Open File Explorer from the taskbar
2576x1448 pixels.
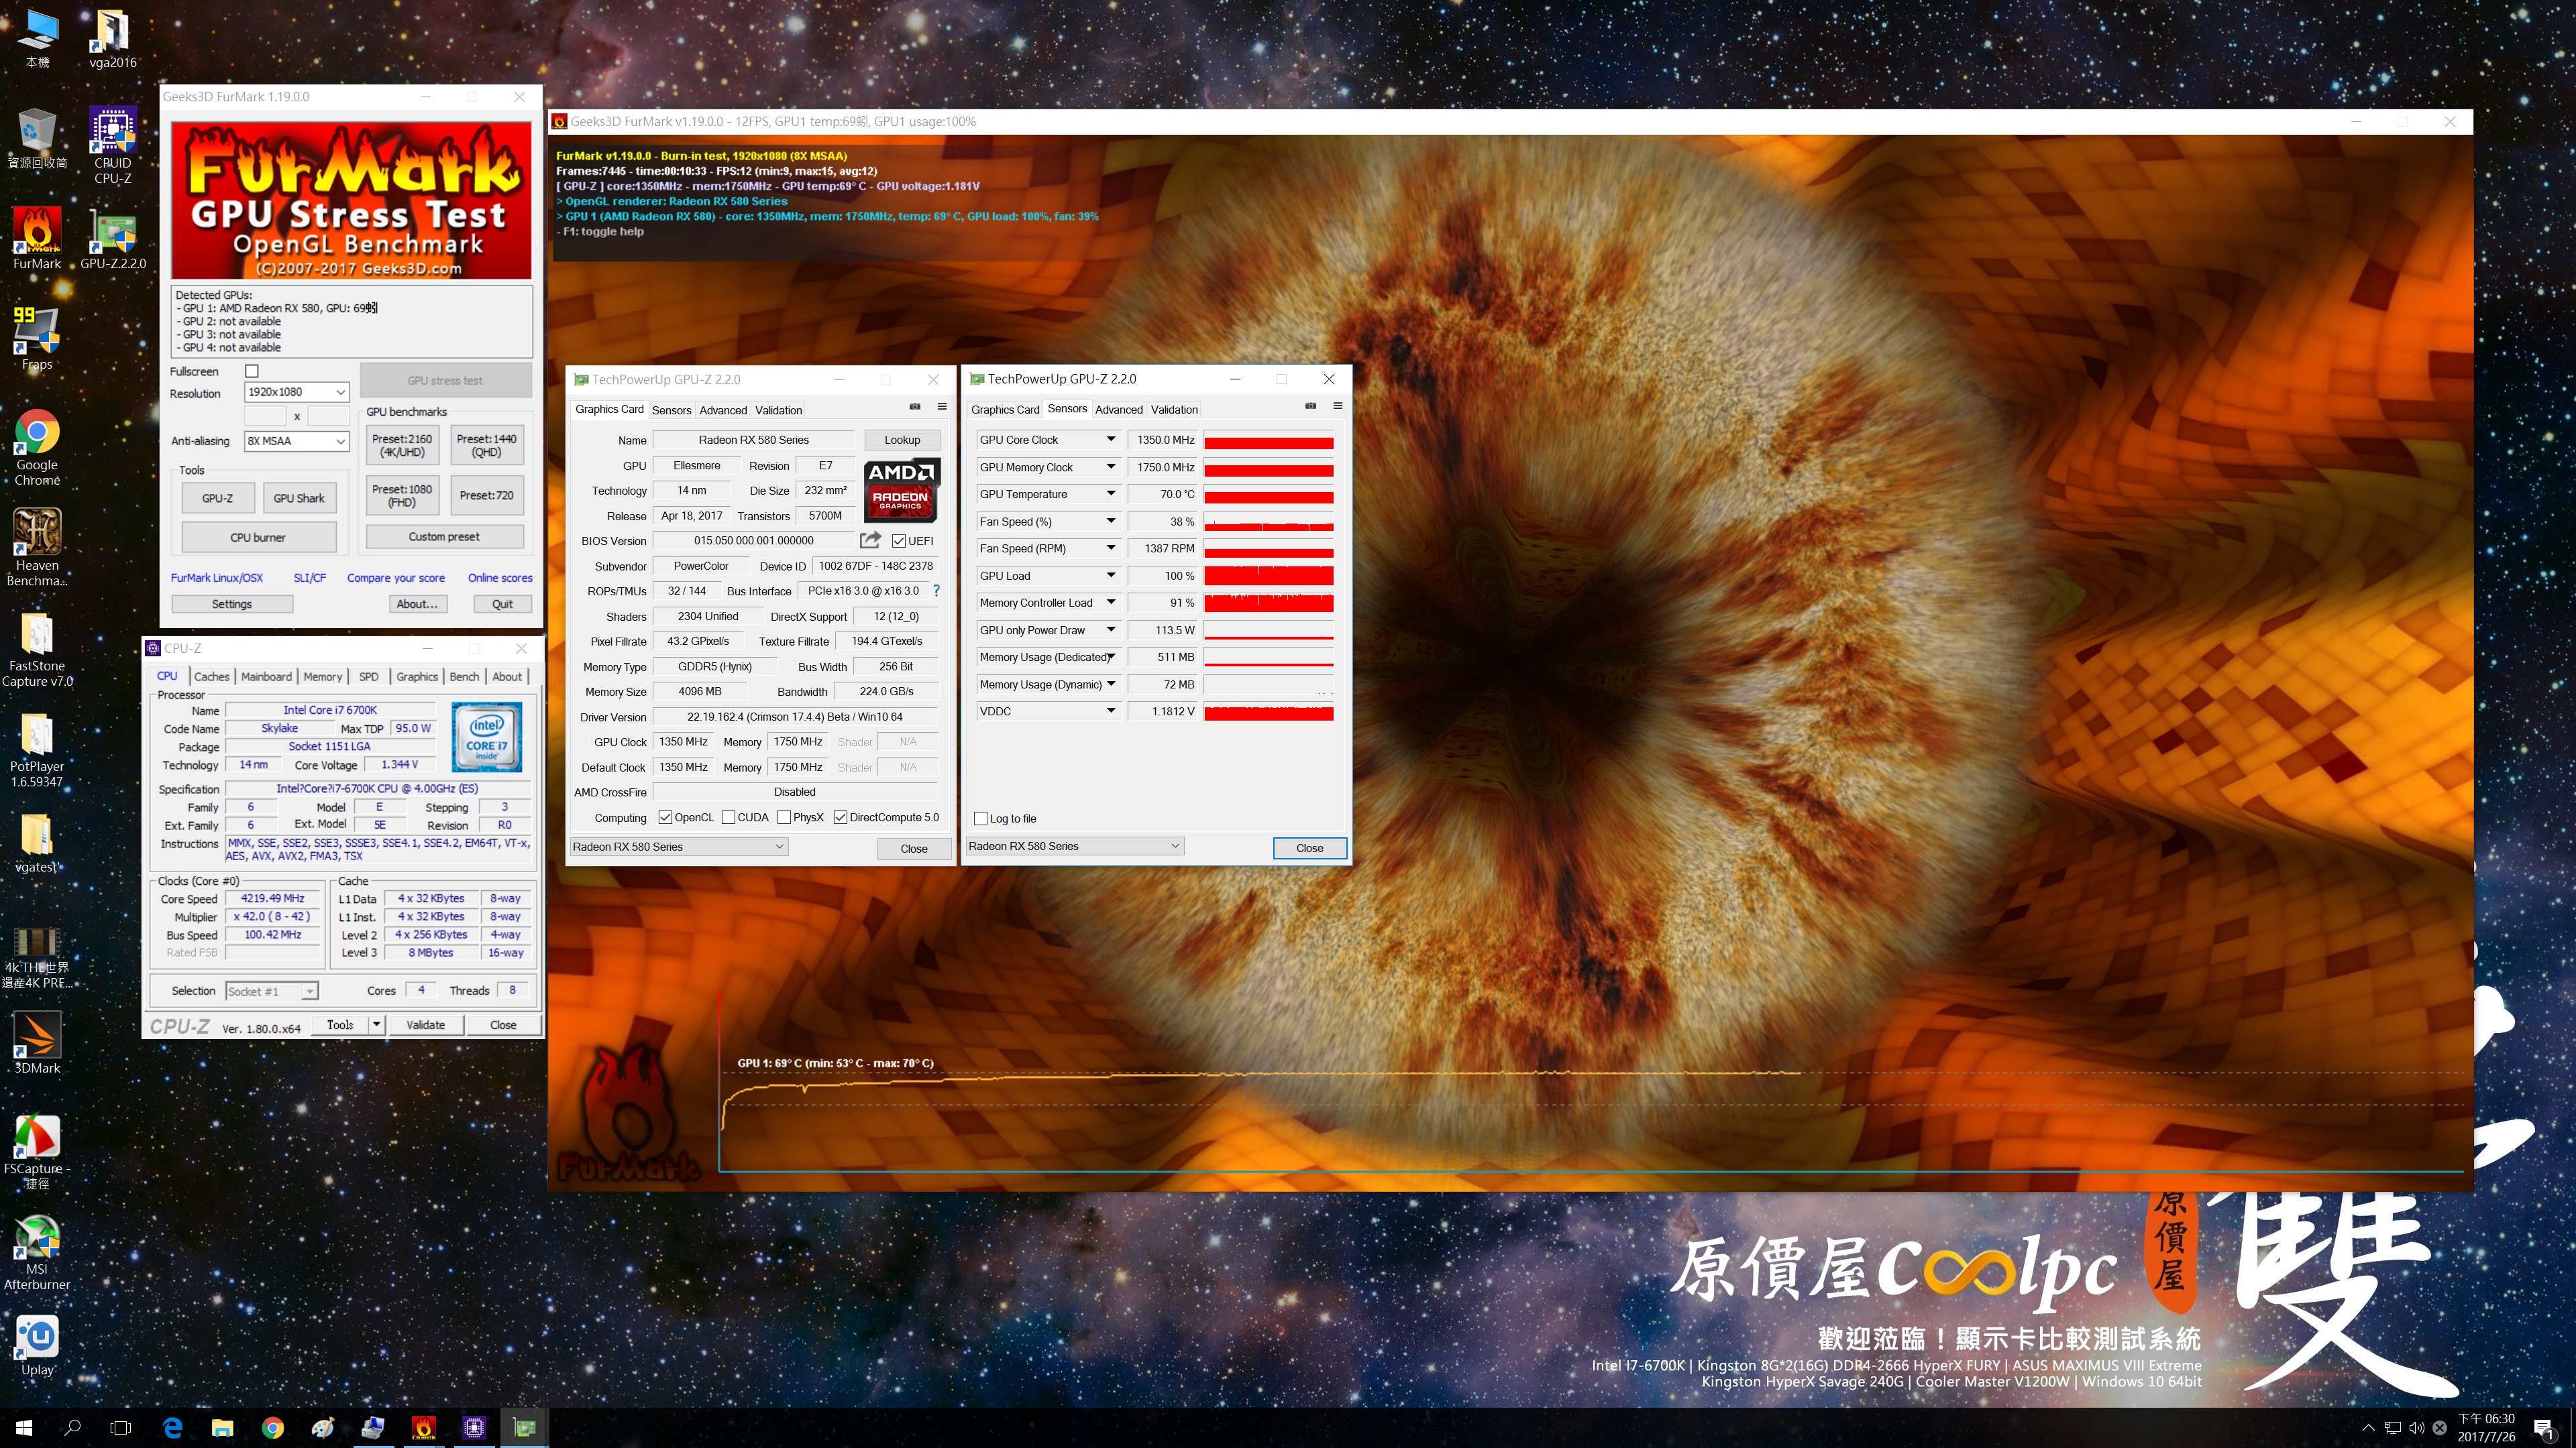tap(222, 1428)
